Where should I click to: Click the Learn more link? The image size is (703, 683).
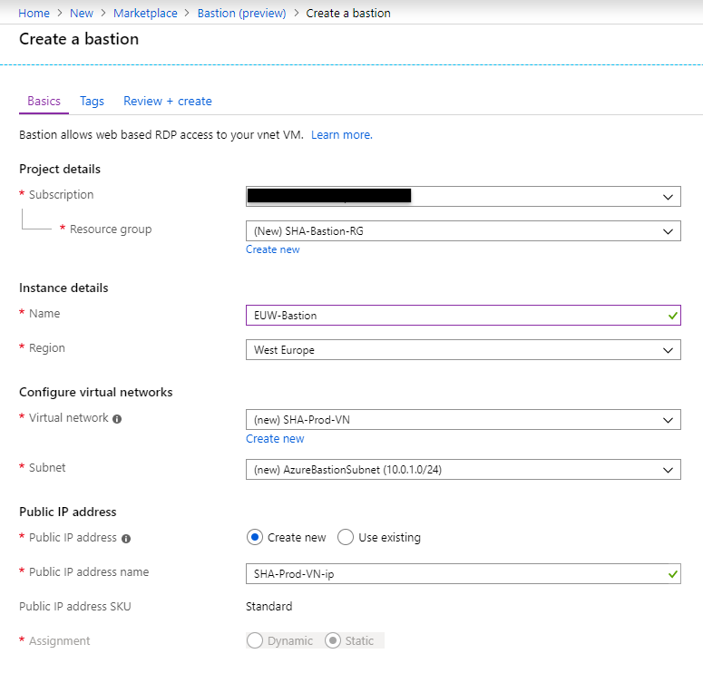(341, 134)
